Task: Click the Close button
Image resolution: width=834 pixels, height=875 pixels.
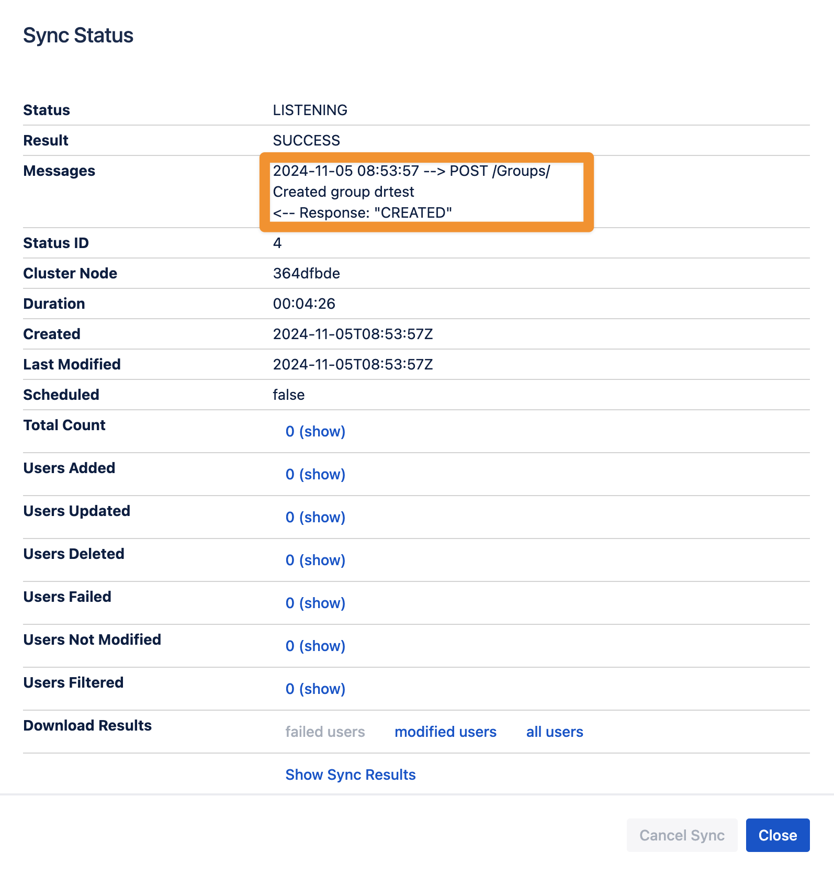Action: 777,835
